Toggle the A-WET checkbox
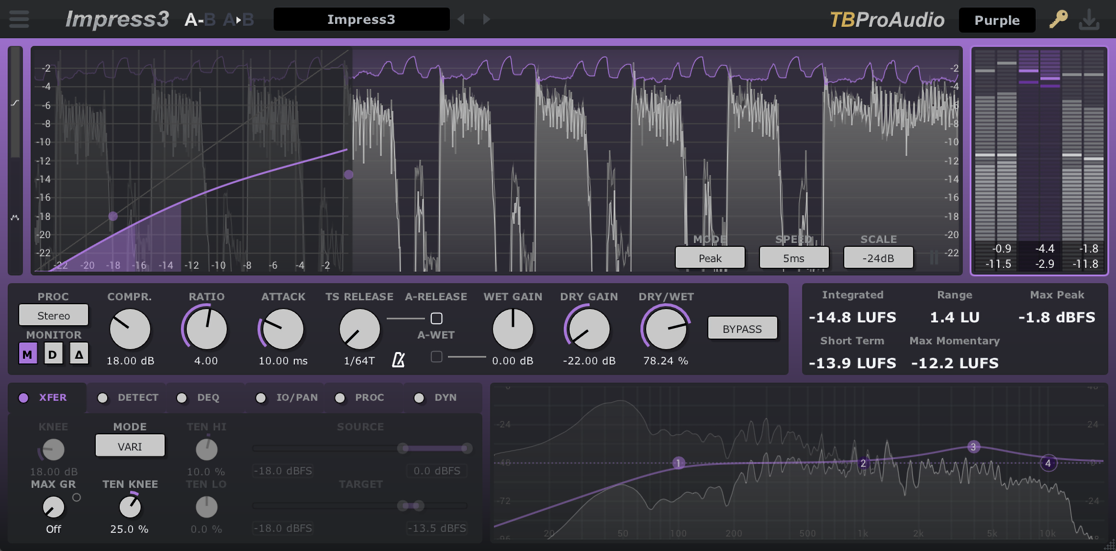Screen dimensions: 1116x551 point(436,356)
